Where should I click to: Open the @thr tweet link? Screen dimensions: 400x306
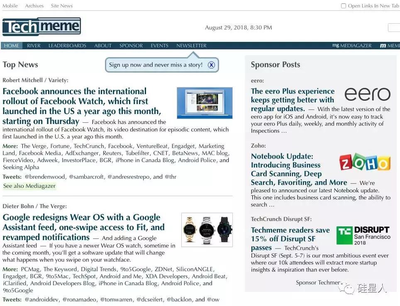tap(171, 177)
